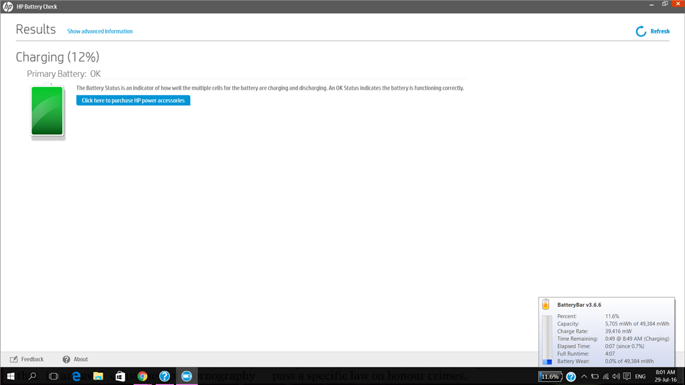Click purchase HP power accessories button
685x385 pixels.
[133, 100]
